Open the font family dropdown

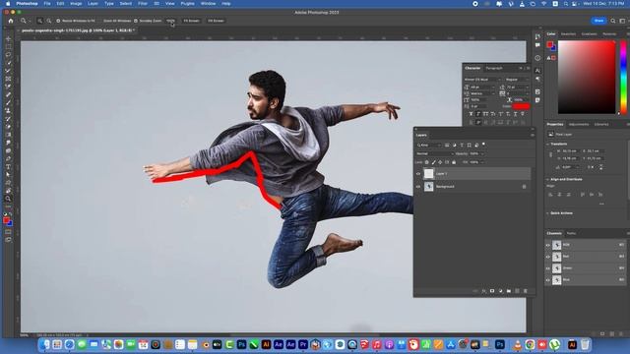tap(482, 80)
